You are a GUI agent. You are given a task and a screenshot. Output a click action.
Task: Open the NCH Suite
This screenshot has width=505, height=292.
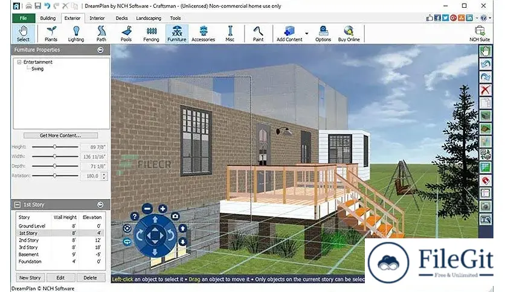[x=480, y=34]
